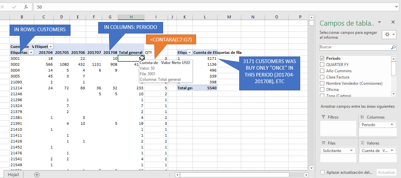Screen dimensions: 401x178
Task: Open the Insert Function fx button
Action: [26, 7]
